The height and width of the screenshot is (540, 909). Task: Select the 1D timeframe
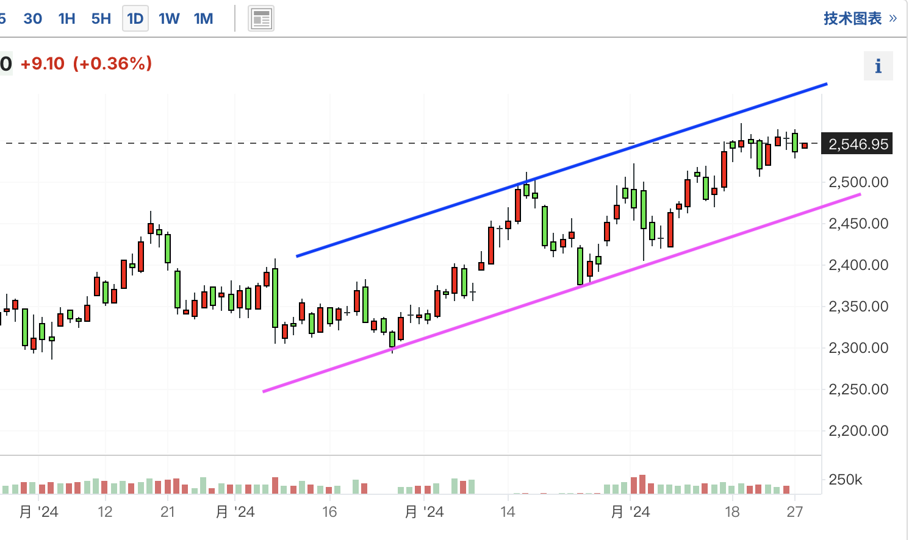[x=135, y=19]
